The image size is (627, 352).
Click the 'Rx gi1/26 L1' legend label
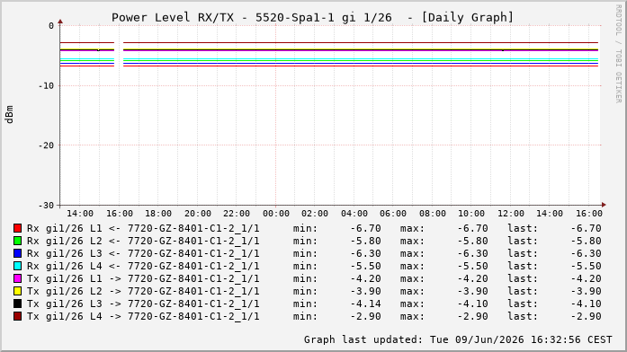coord(65,228)
